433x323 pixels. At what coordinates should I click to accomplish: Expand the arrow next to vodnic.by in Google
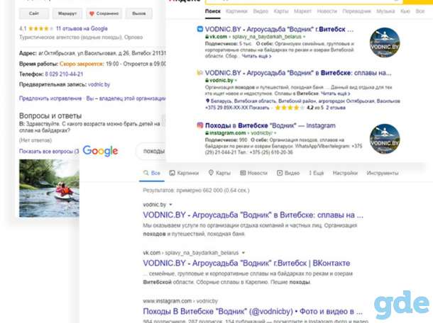pyautogui.click(x=170, y=205)
